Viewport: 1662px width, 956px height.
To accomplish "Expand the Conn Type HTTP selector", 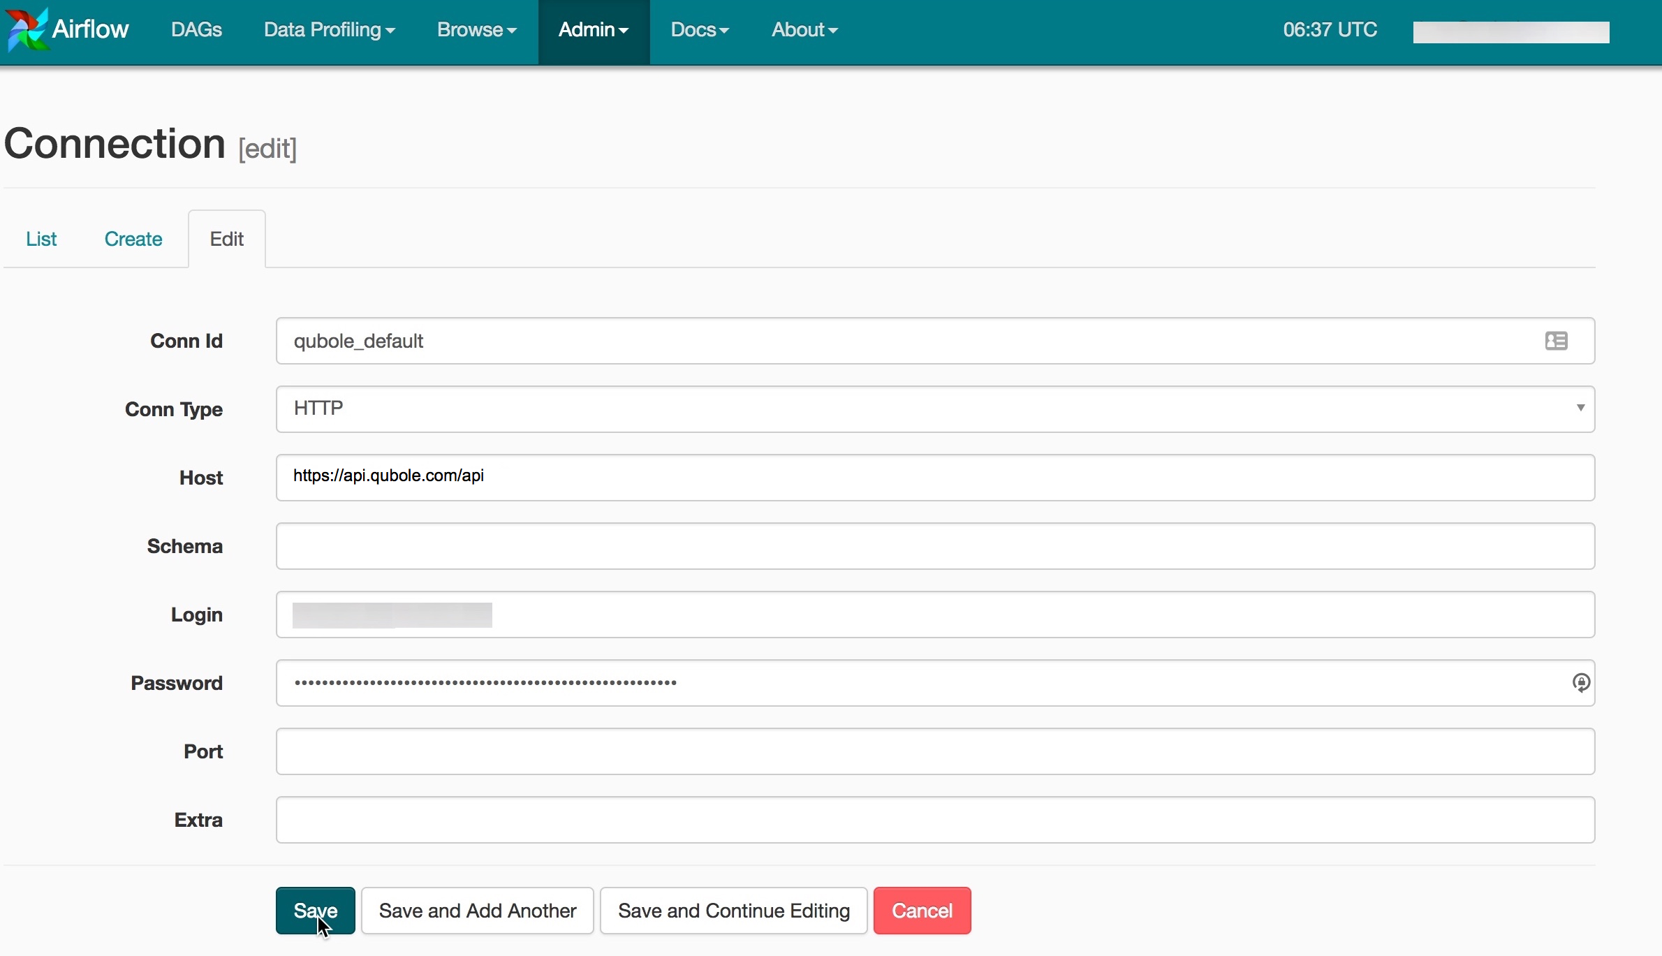I will (1581, 407).
